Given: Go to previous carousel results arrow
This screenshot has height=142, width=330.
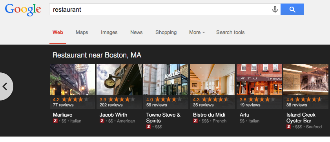Looking at the screenshot, I should (5, 86).
